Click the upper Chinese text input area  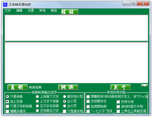tap(76, 28)
